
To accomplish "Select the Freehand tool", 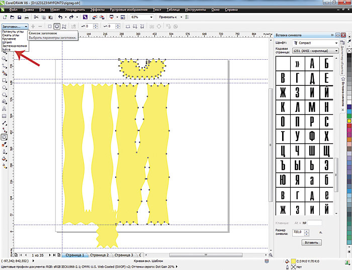I will [x=4, y=66].
